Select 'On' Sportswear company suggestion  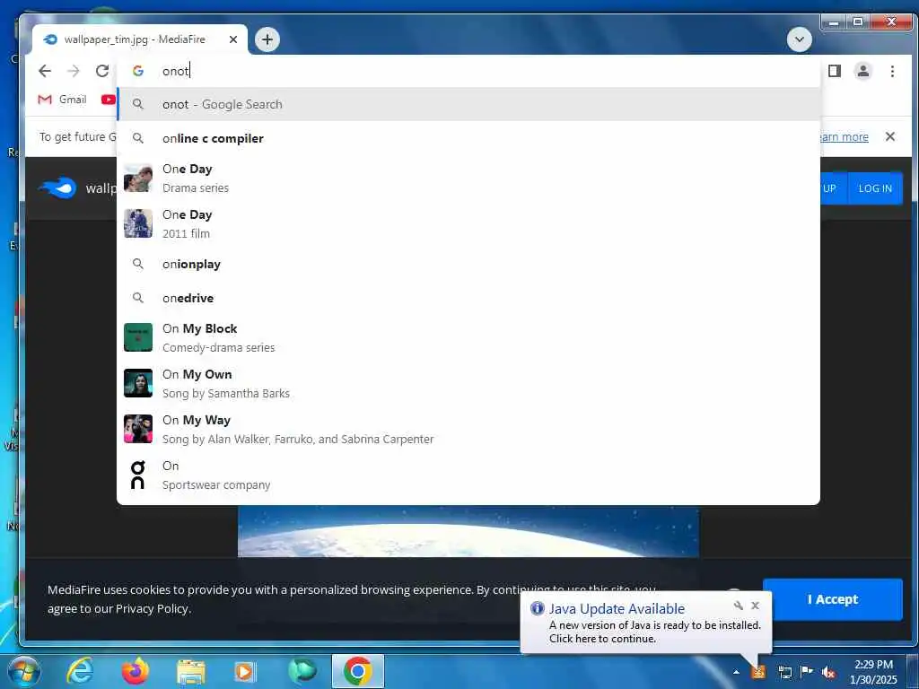[x=468, y=475]
